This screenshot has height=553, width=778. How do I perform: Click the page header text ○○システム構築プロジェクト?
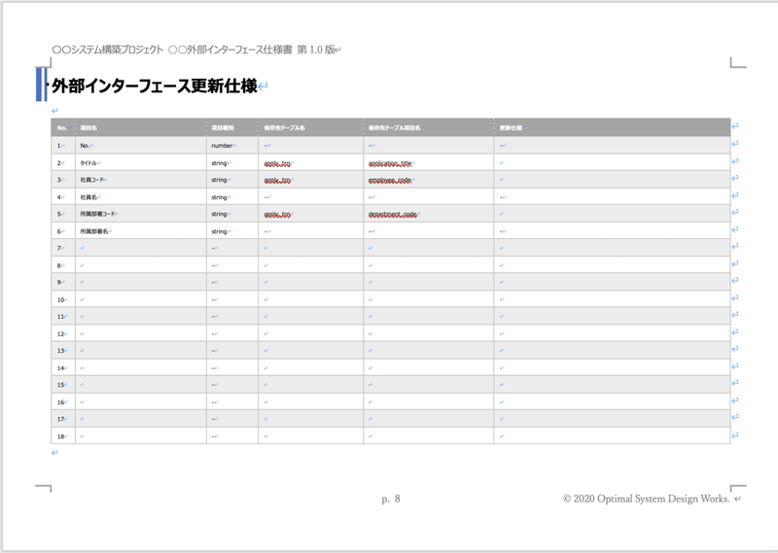(108, 50)
